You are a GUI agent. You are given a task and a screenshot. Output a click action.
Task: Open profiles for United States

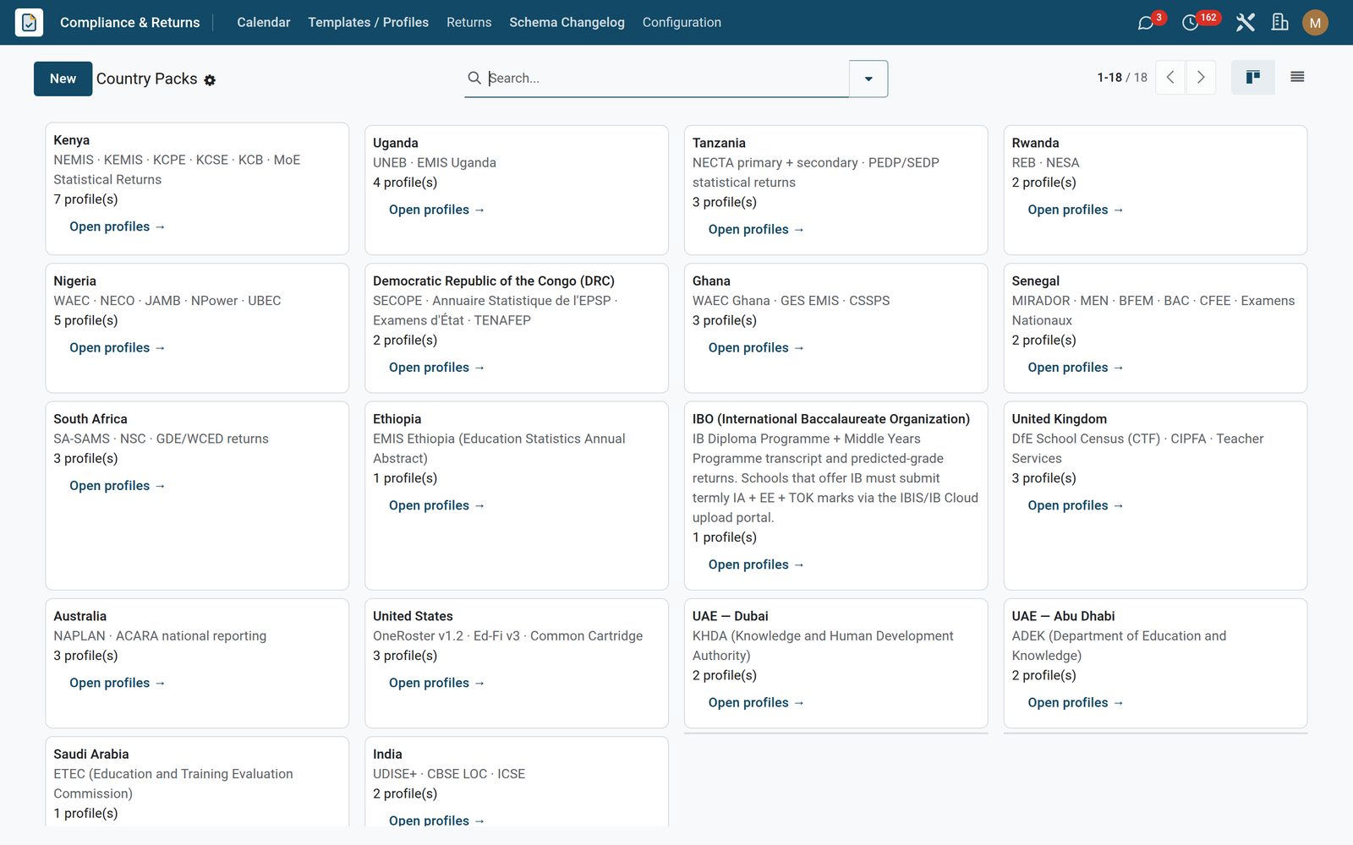pyautogui.click(x=437, y=683)
